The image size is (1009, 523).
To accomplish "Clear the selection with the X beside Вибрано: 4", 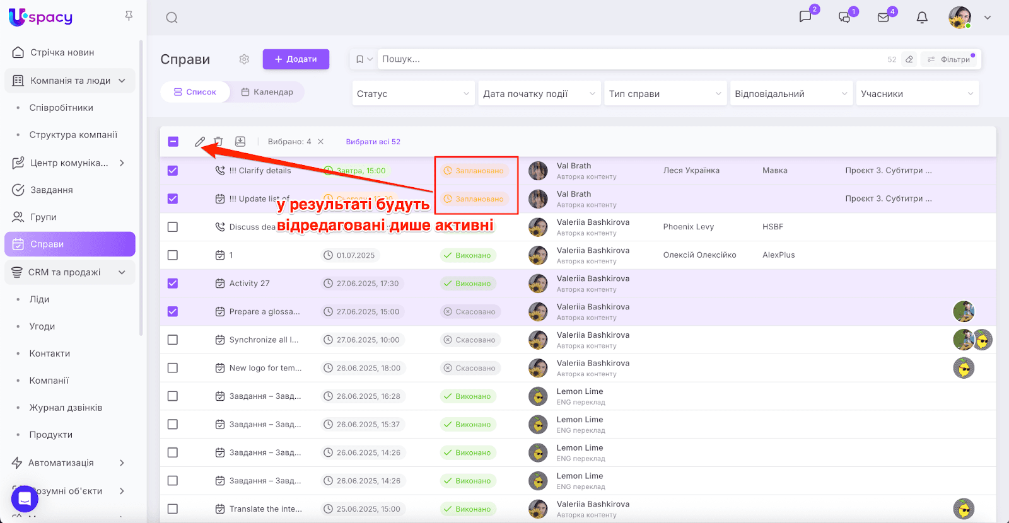I will (x=321, y=142).
